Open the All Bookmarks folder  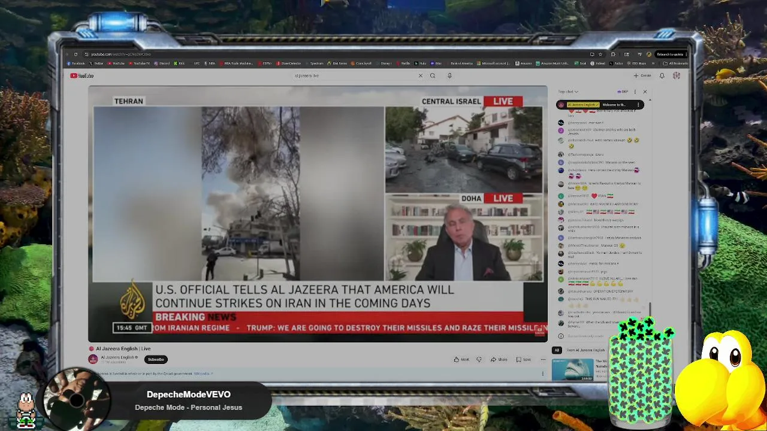pyautogui.click(x=675, y=63)
